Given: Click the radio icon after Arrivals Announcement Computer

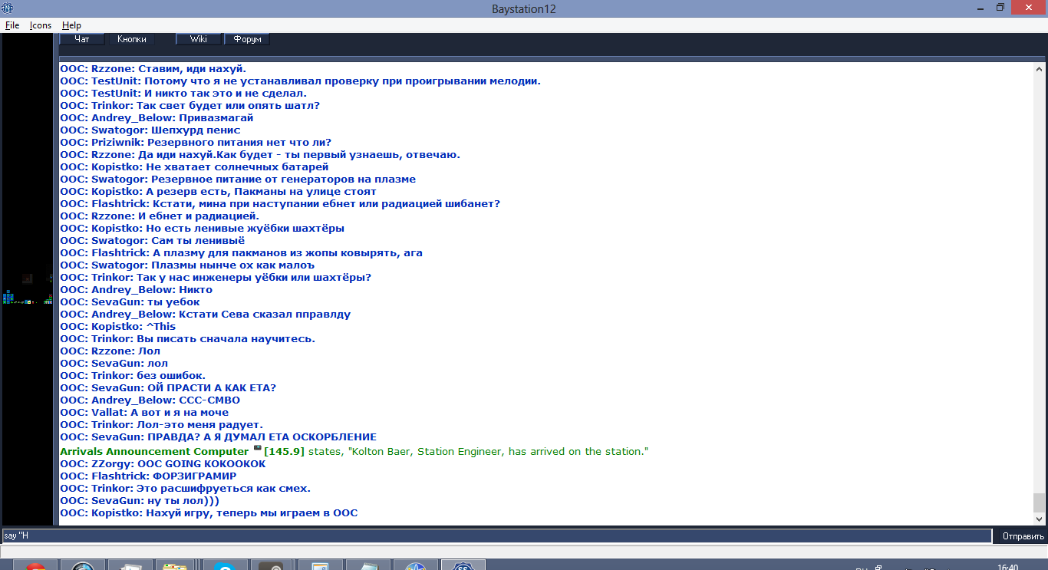Looking at the screenshot, I should coord(257,449).
